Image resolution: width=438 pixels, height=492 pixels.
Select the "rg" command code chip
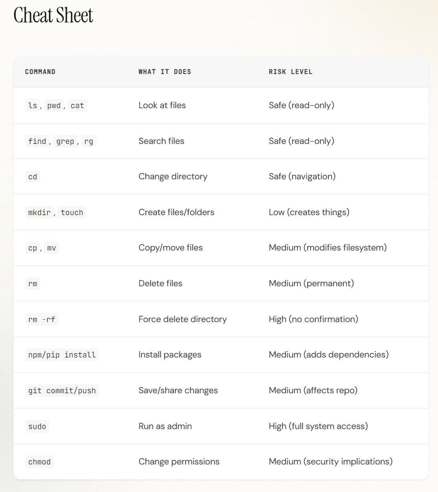pyautogui.click(x=89, y=141)
